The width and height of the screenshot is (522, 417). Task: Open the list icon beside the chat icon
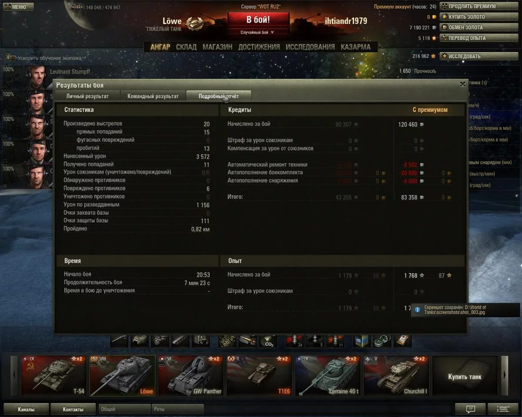pyautogui.click(x=503, y=409)
